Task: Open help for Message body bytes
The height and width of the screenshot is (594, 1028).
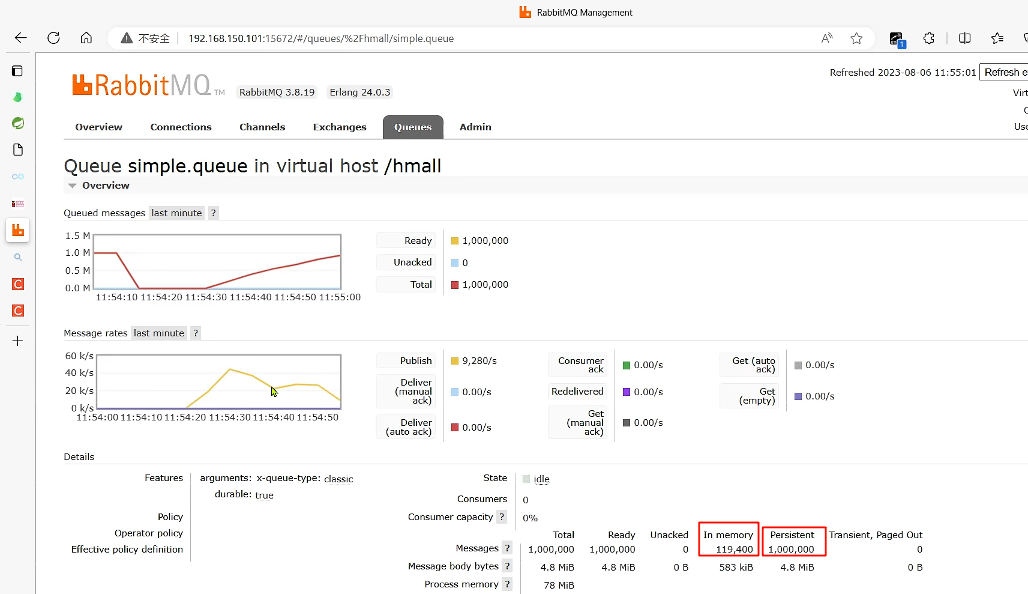Action: click(507, 566)
